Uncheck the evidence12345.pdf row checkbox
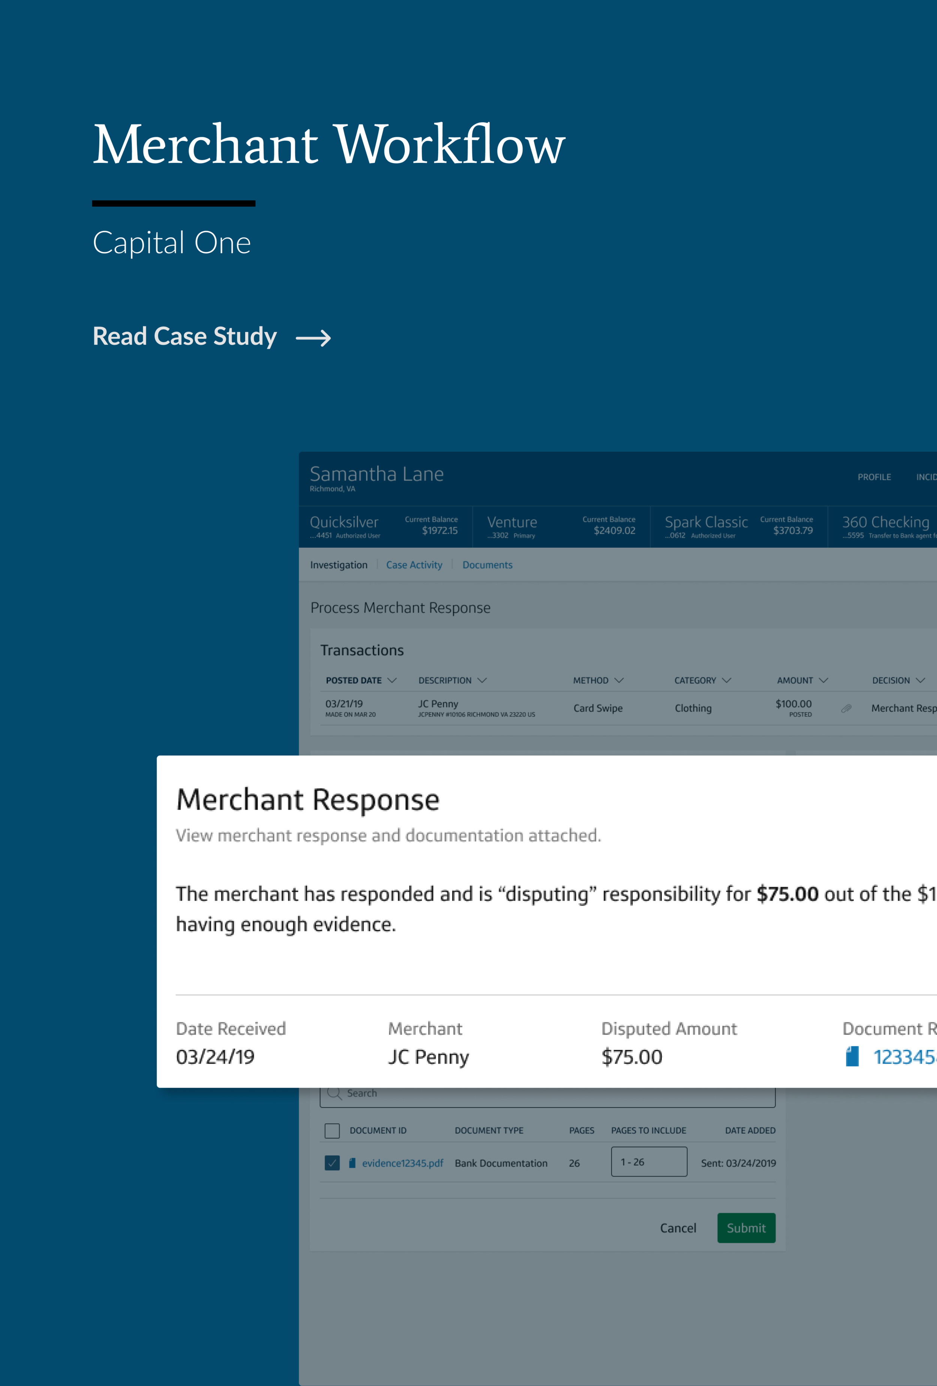 (x=332, y=1163)
